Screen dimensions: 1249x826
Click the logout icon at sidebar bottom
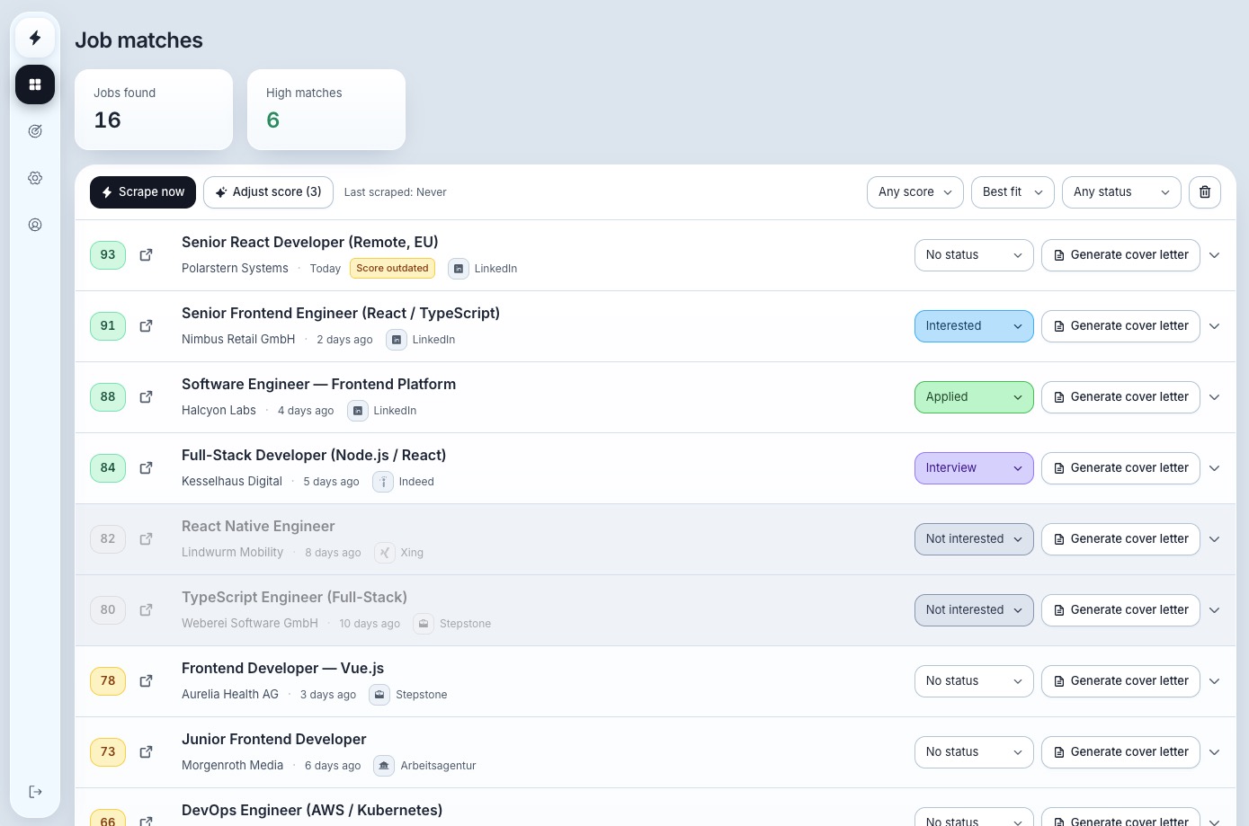[x=35, y=792]
